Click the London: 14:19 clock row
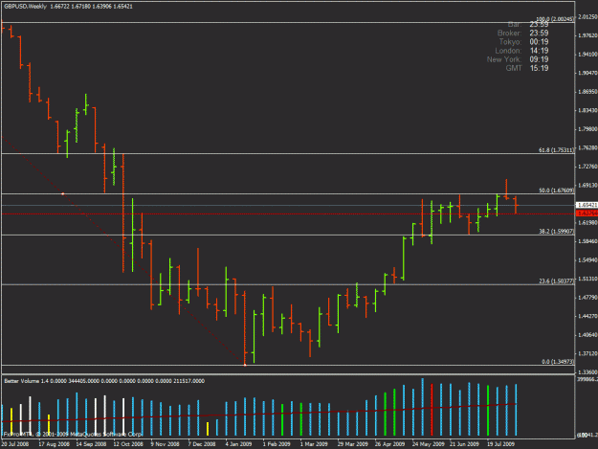The height and width of the screenshot is (449, 598). (x=521, y=51)
